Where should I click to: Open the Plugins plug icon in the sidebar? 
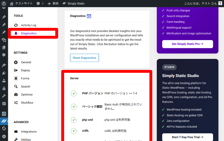[x=4, y=73]
